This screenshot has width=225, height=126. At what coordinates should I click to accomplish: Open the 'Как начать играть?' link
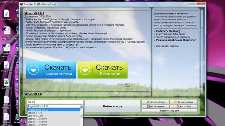[x=168, y=46]
